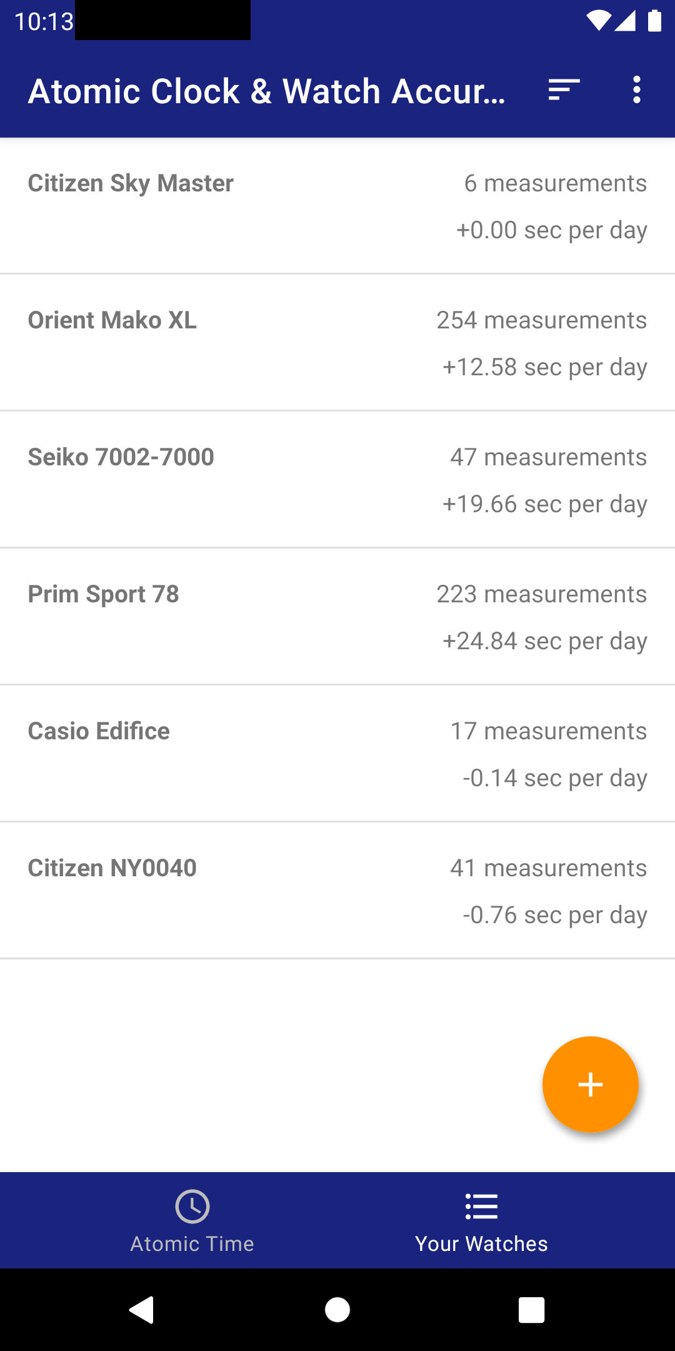Open Prim Sport 78 details
The width and height of the screenshot is (675, 1351).
[104, 594]
